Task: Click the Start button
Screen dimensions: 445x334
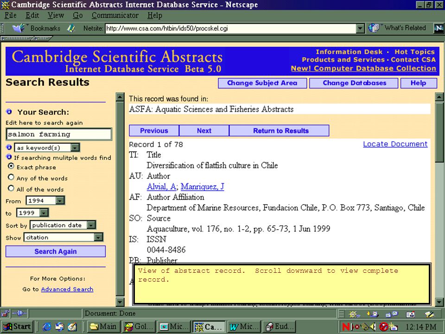Action: tap(17, 327)
